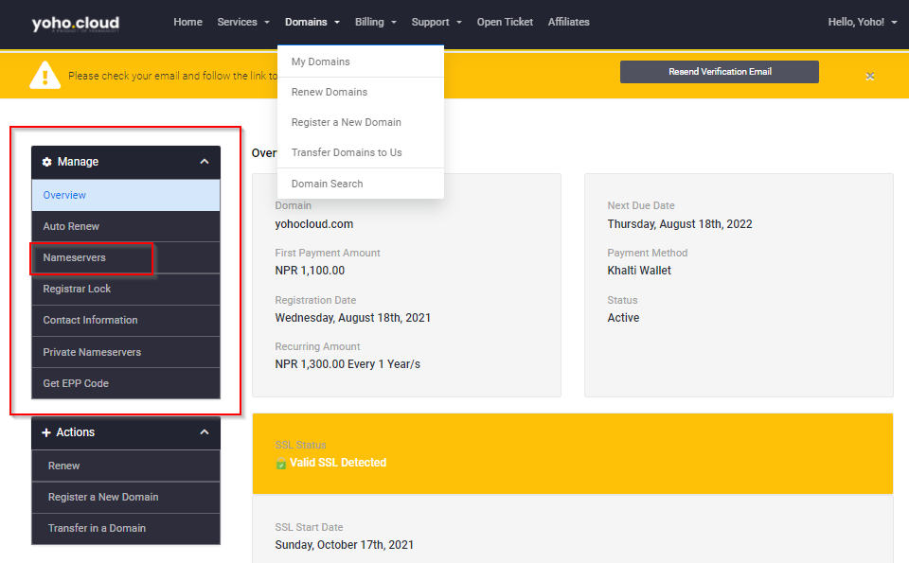Select My Domains from dropdown

click(x=320, y=62)
